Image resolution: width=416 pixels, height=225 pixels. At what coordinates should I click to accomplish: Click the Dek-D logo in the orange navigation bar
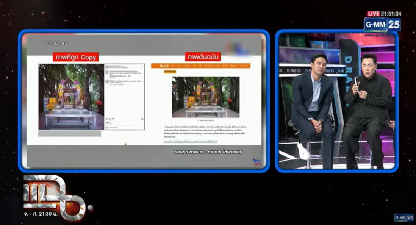[164, 65]
